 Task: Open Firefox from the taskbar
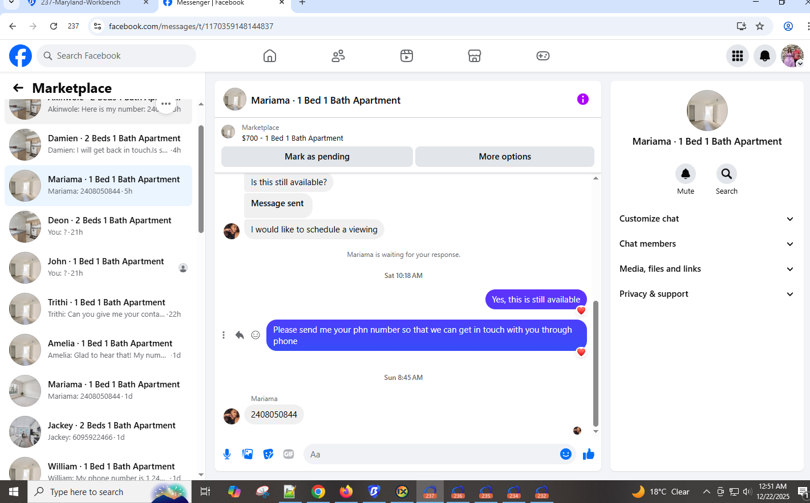[x=346, y=492]
